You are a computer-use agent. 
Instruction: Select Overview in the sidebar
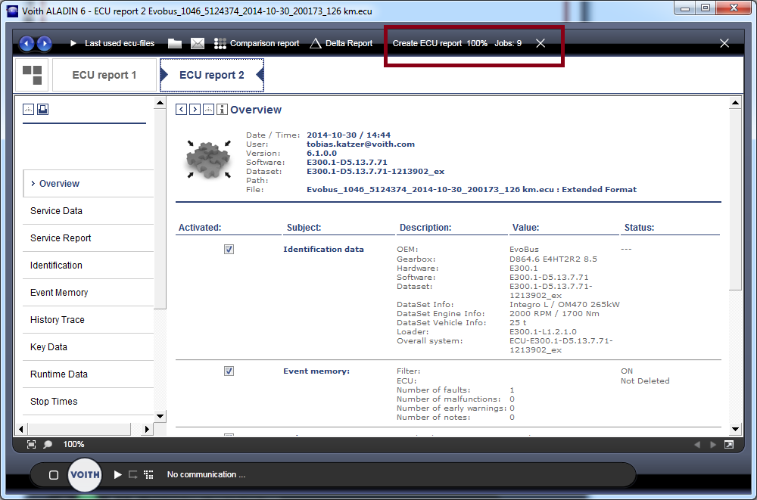point(88,183)
